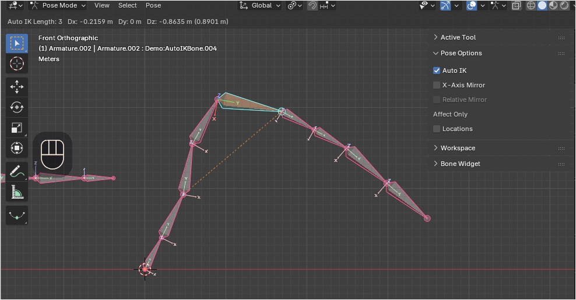Screen dimensions: 576x300
Task: Choose the Breakdowner pose tool
Action: pos(17,215)
